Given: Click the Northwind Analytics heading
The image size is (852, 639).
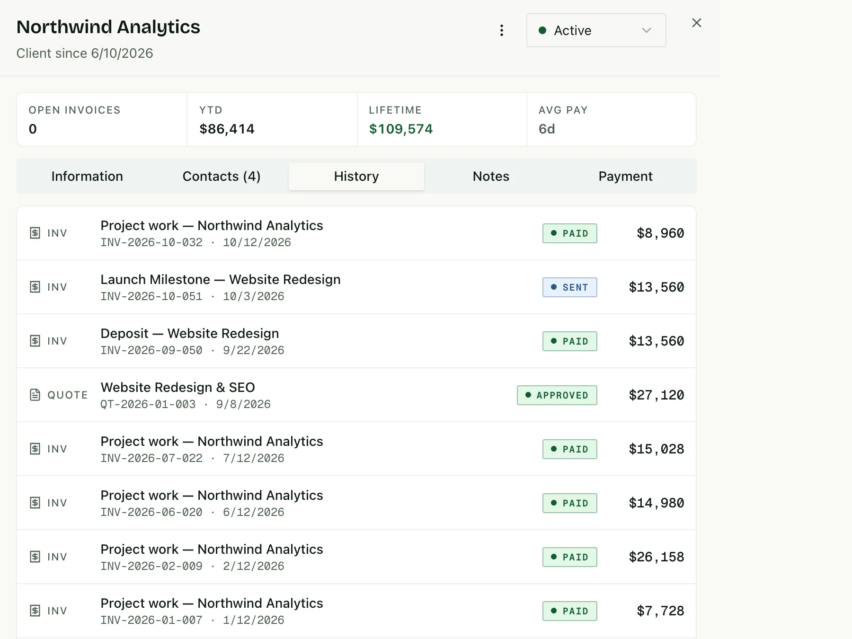Looking at the screenshot, I should (x=108, y=27).
